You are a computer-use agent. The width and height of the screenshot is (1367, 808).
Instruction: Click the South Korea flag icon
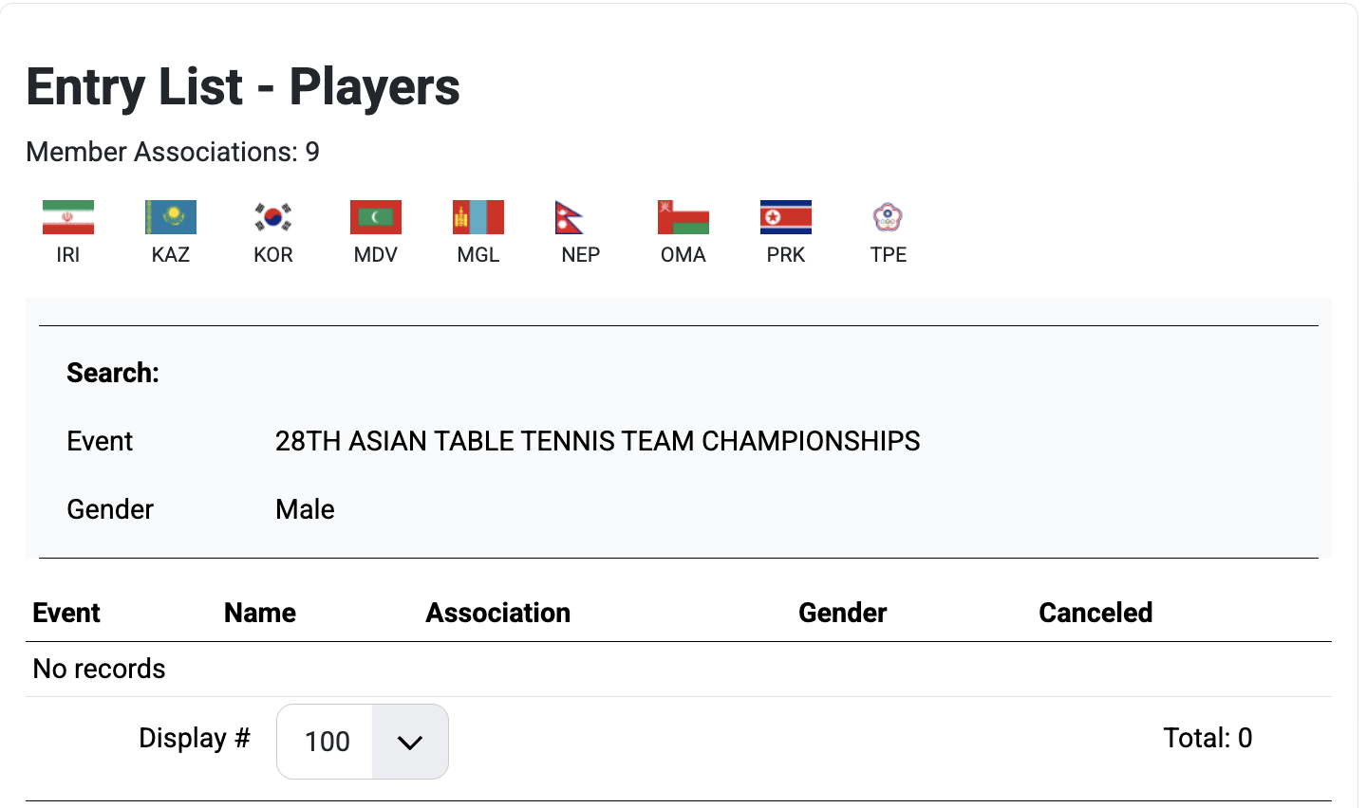(x=273, y=217)
